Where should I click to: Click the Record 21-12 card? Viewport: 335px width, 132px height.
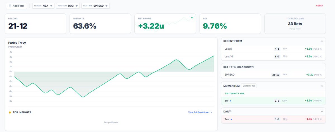pyautogui.click(x=35, y=24)
